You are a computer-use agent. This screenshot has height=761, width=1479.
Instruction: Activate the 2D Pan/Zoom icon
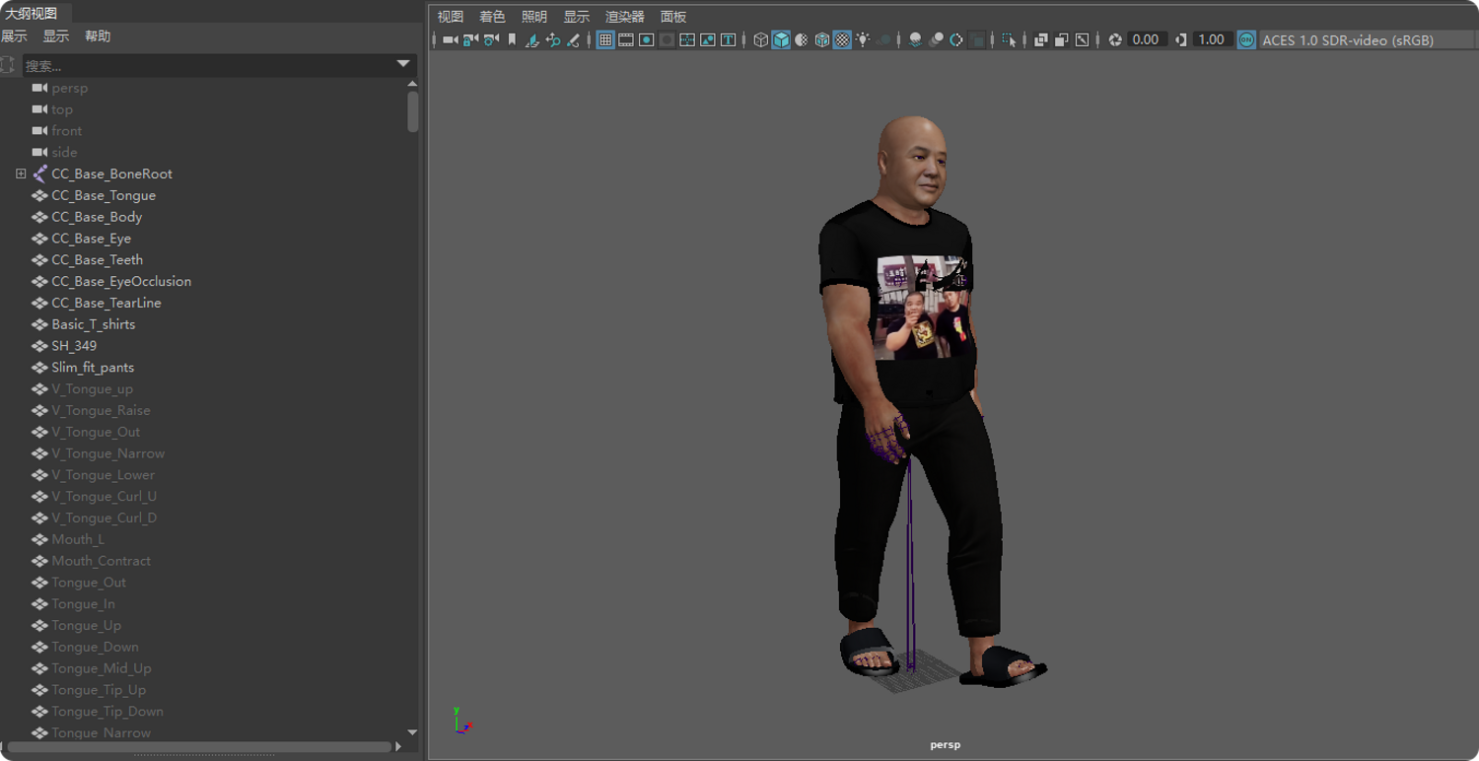[552, 40]
